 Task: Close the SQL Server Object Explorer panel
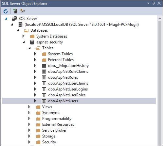coord(159,3)
